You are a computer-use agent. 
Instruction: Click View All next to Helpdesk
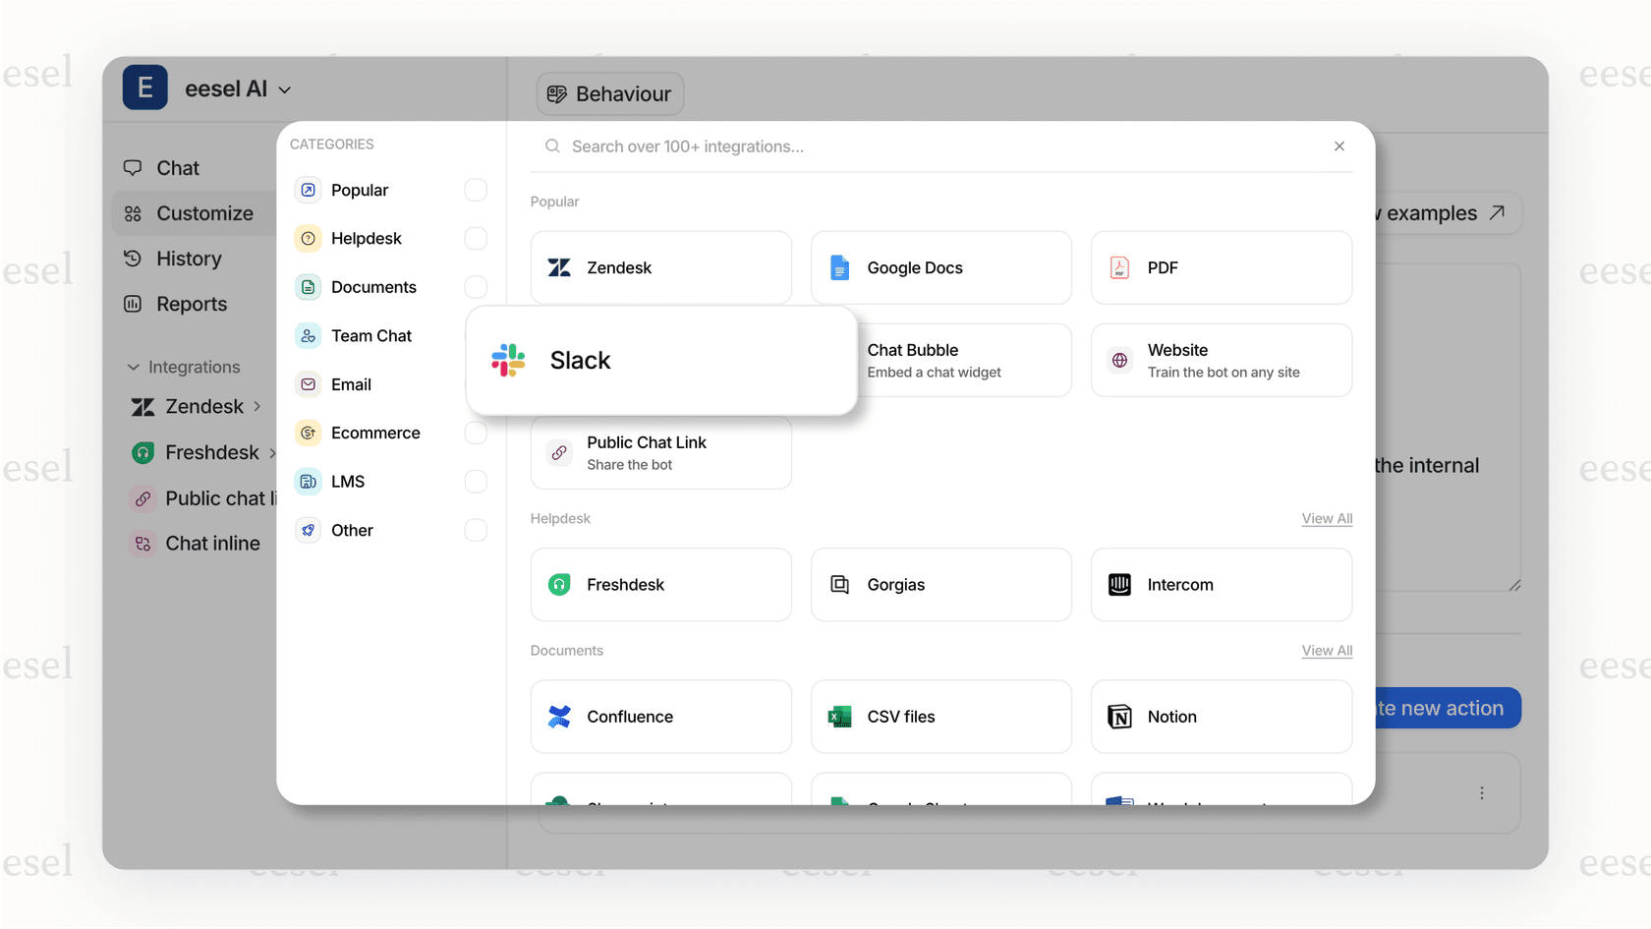(1327, 518)
